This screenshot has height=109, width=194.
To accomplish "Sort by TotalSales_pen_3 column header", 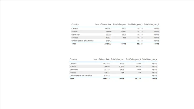I will point(133,59).
